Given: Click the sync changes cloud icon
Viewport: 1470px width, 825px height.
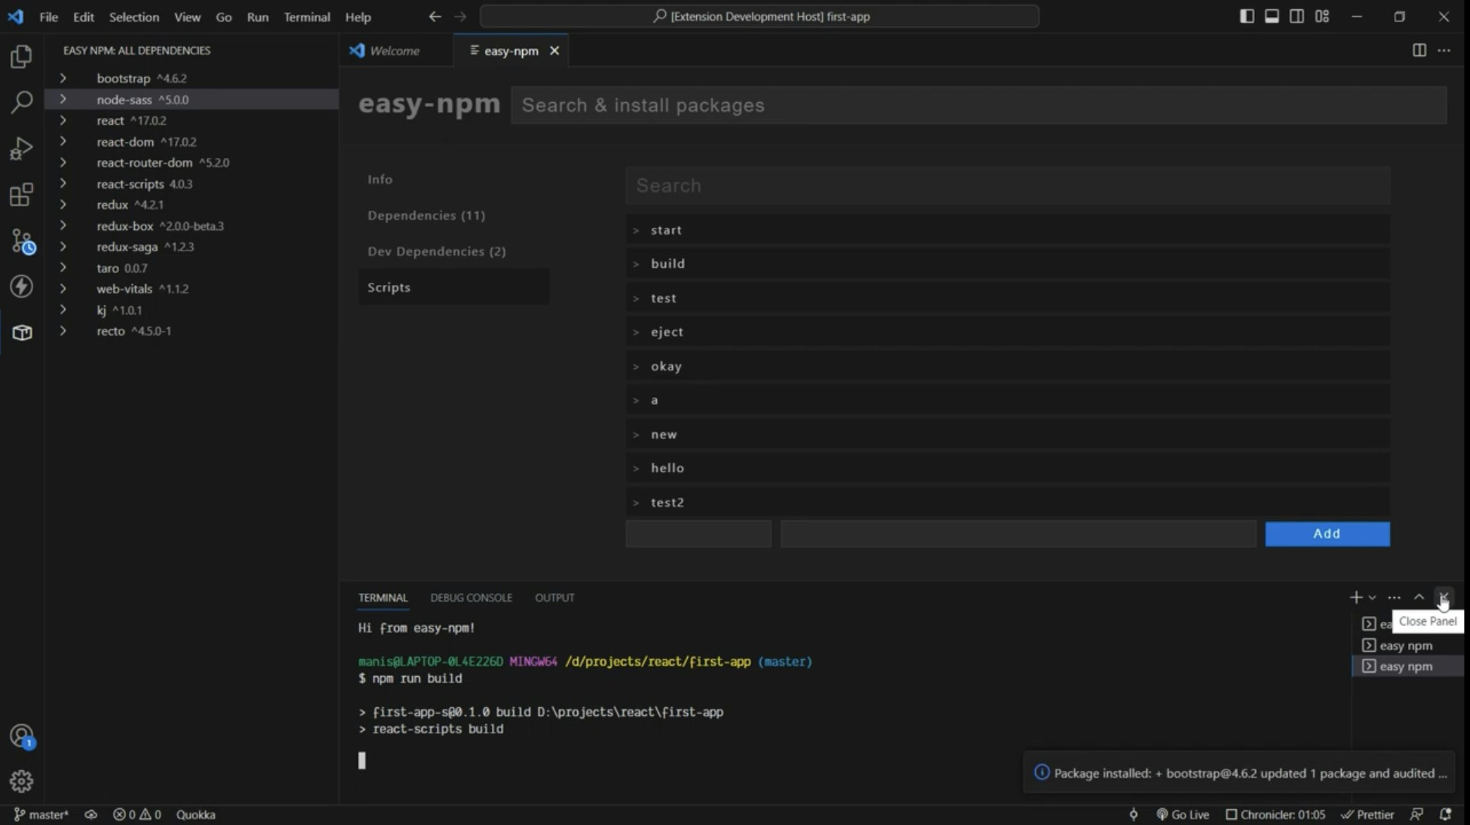Looking at the screenshot, I should 91,814.
